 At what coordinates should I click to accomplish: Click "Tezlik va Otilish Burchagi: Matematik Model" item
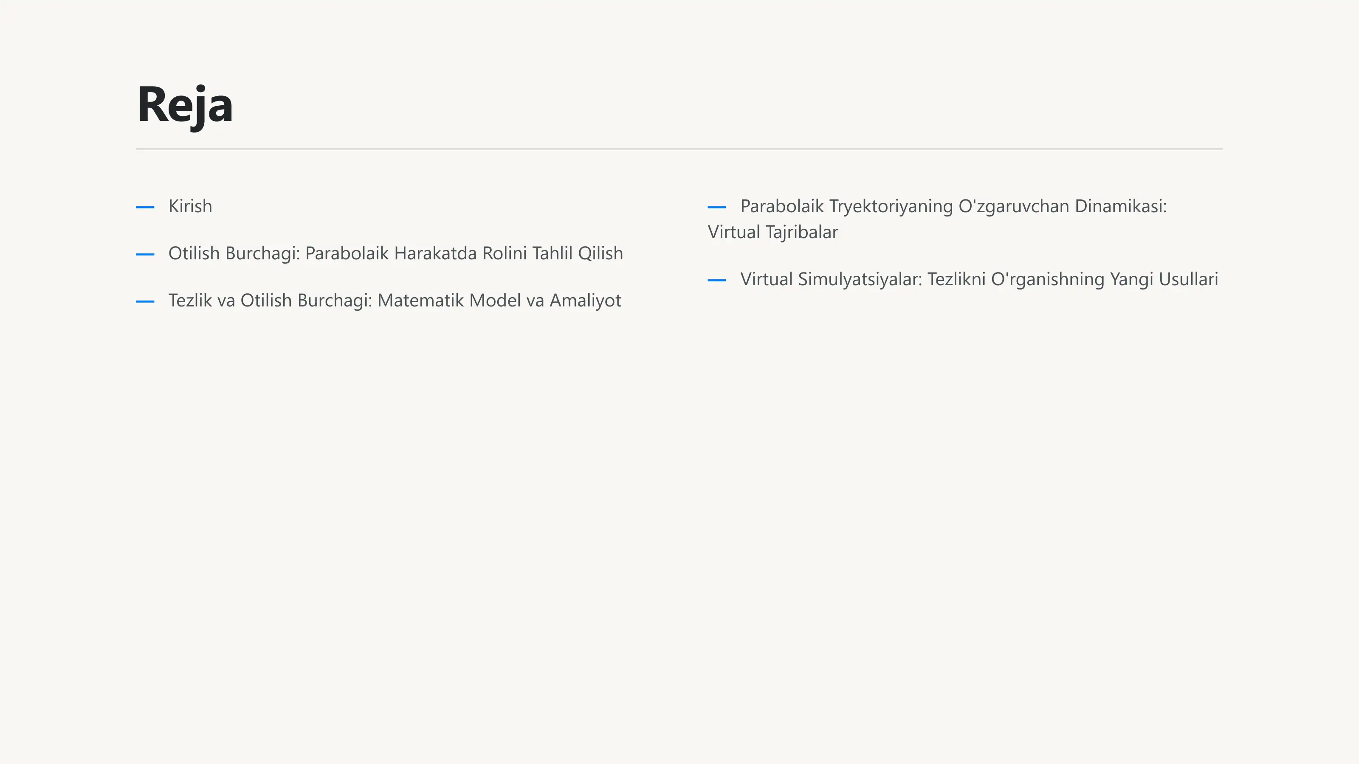click(x=395, y=301)
